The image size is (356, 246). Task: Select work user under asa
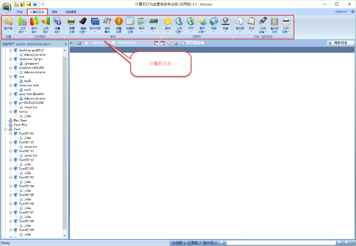[x=27, y=81]
